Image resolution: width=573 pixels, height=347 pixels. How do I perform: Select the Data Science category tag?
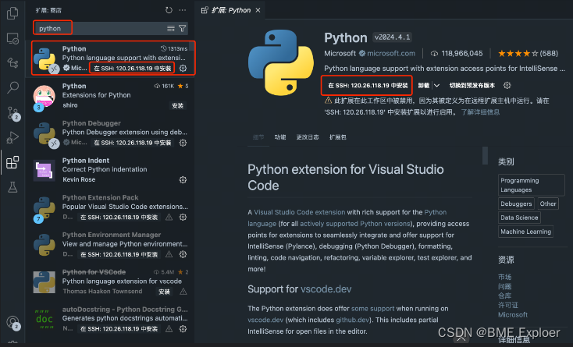[x=519, y=218]
